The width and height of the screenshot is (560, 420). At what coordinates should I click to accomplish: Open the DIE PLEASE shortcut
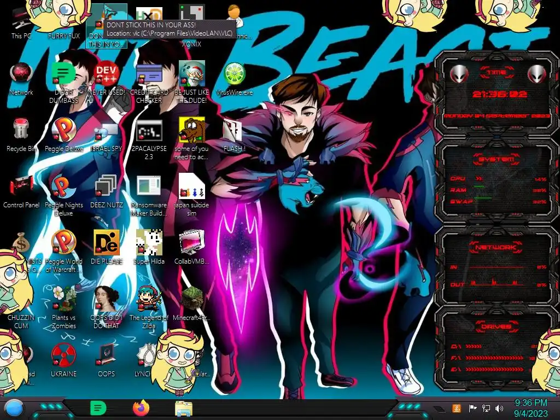tap(107, 247)
